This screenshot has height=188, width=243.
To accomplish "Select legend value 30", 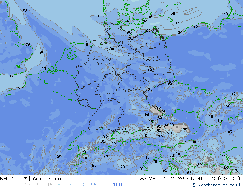I will tap(38, 185).
